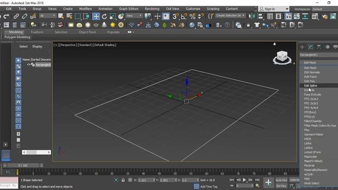The height and width of the screenshot is (190, 338).
Task: Click the Play Animation button
Action: pos(244,180)
